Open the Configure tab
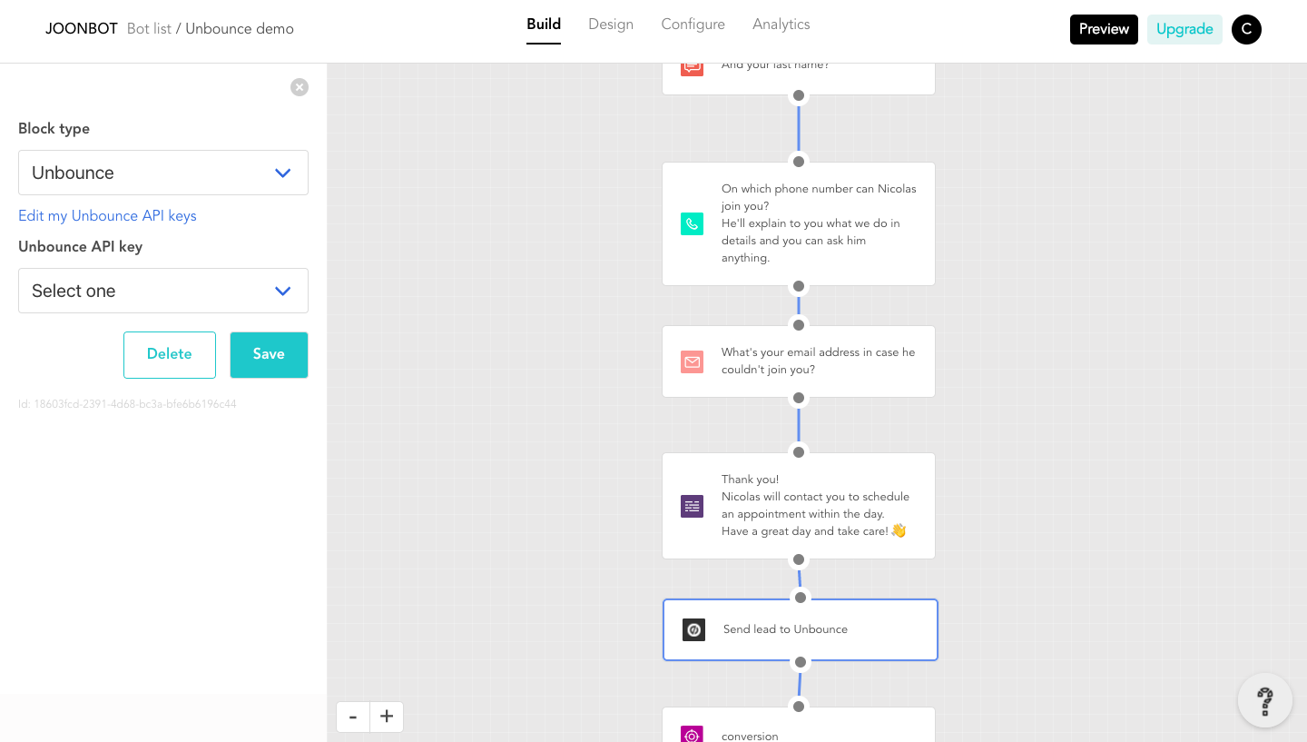Image resolution: width=1307 pixels, height=742 pixels. (693, 25)
